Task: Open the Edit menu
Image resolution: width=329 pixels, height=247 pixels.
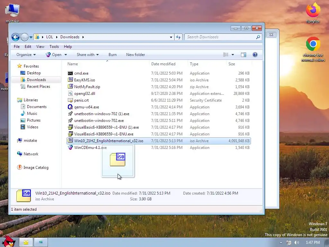Action: 28,47
